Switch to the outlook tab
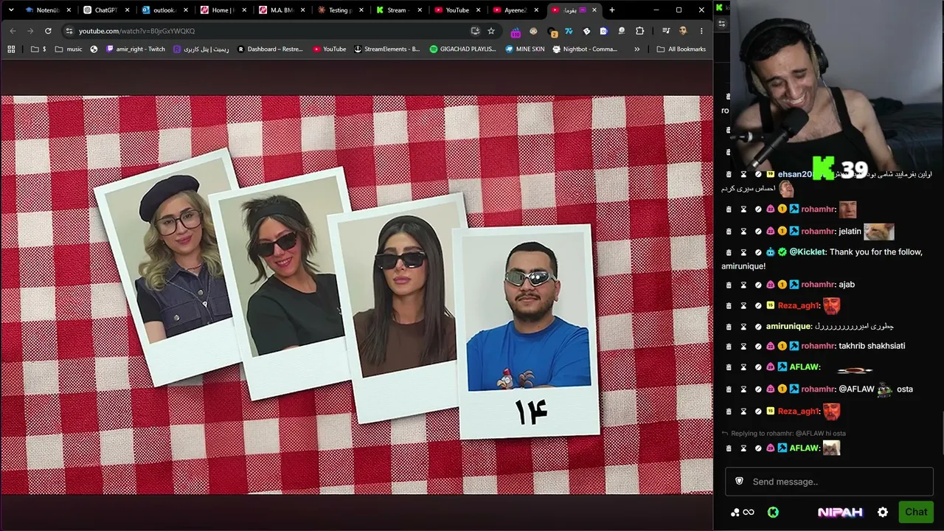The image size is (944, 531). [164, 10]
